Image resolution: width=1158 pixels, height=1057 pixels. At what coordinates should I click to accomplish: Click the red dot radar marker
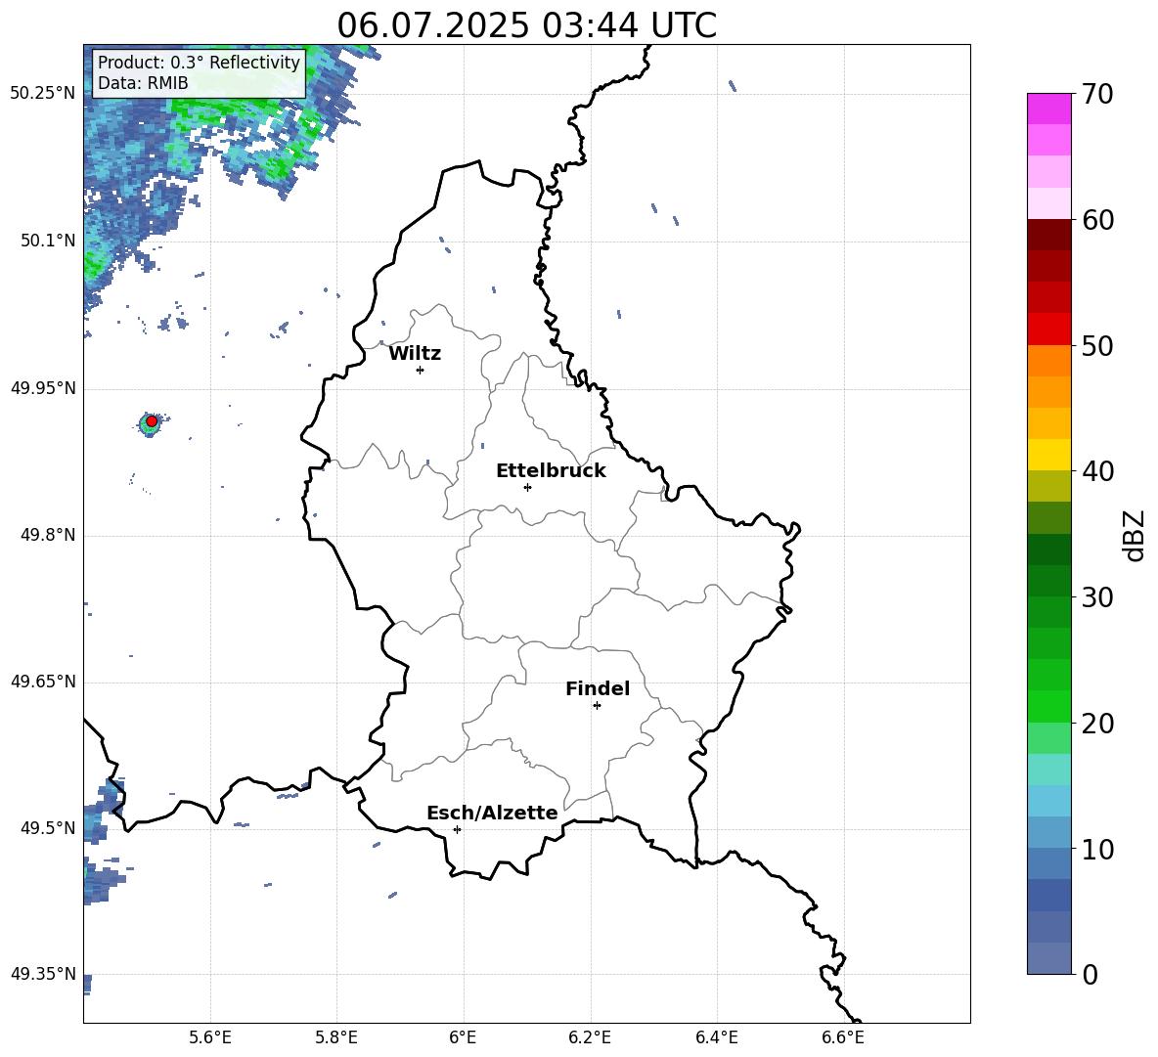tap(152, 420)
